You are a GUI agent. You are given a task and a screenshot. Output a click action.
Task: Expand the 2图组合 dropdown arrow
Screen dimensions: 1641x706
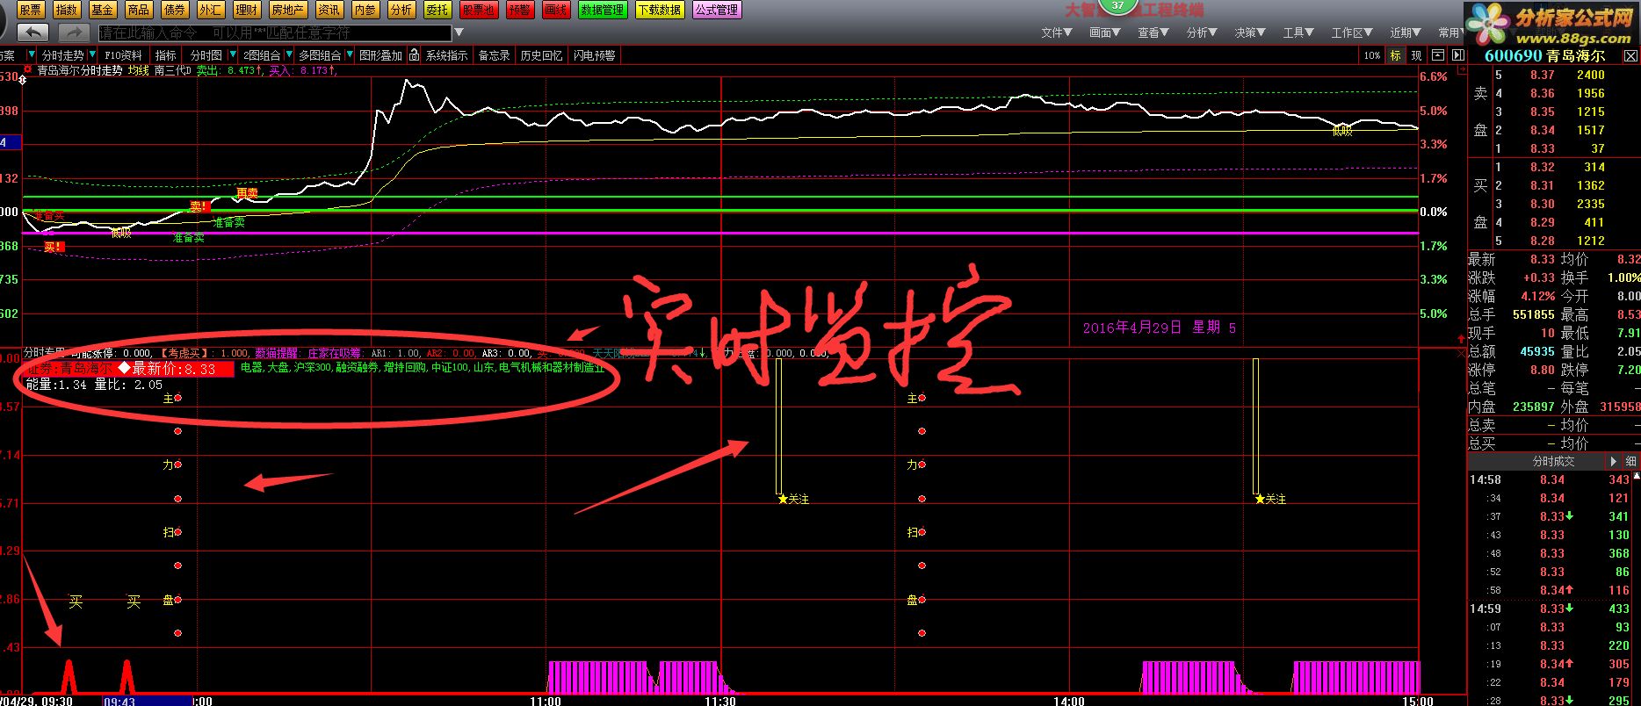coord(288,55)
